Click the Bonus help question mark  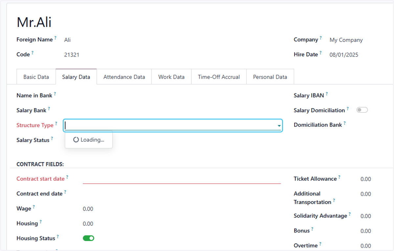312,229
